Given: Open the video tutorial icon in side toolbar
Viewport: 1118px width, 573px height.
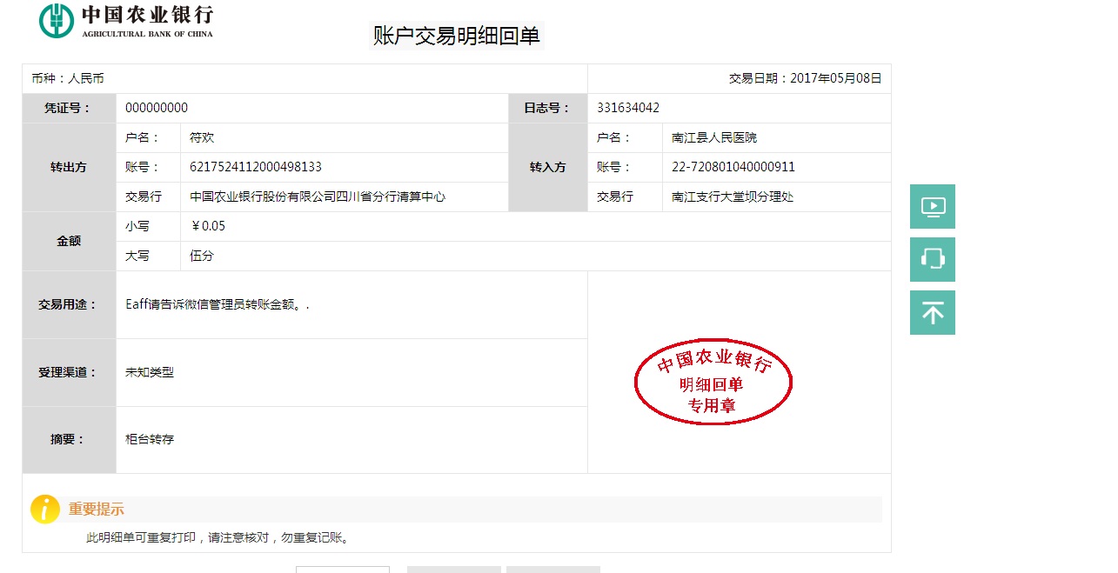Looking at the screenshot, I should point(933,206).
